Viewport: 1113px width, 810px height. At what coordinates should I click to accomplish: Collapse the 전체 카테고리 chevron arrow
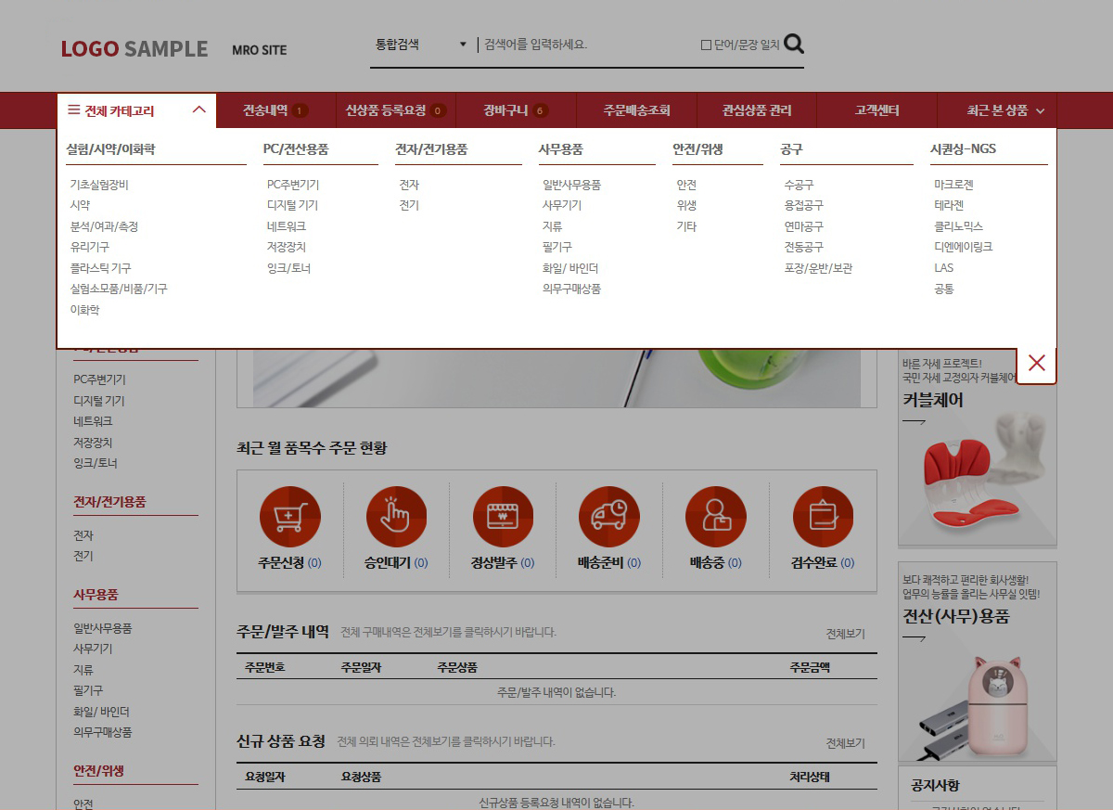click(198, 109)
